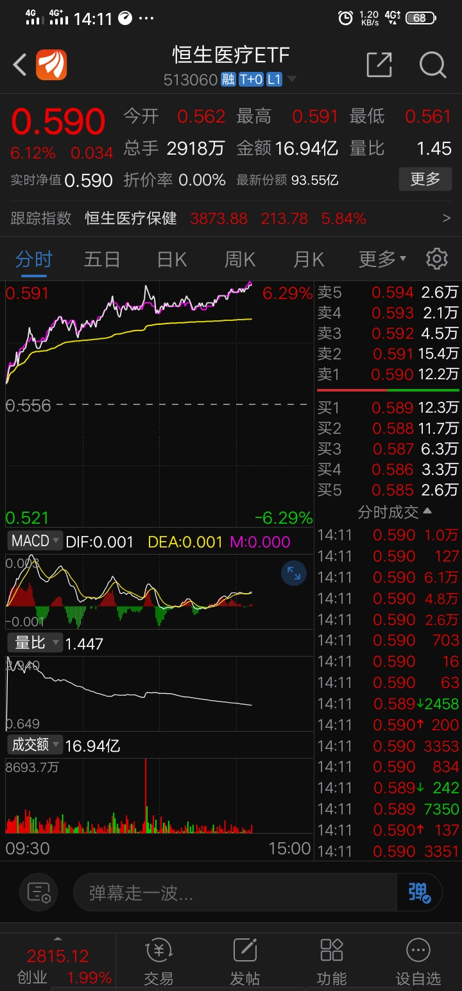Select the 买1 order at 0.589
This screenshot has width=462, height=991.
(x=388, y=407)
